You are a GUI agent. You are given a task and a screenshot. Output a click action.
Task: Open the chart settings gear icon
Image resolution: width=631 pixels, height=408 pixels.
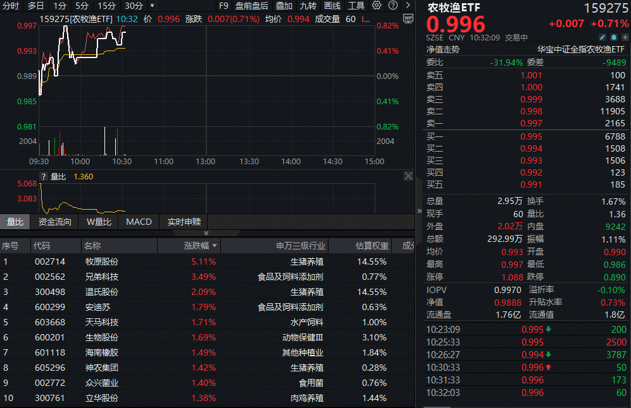377,6
